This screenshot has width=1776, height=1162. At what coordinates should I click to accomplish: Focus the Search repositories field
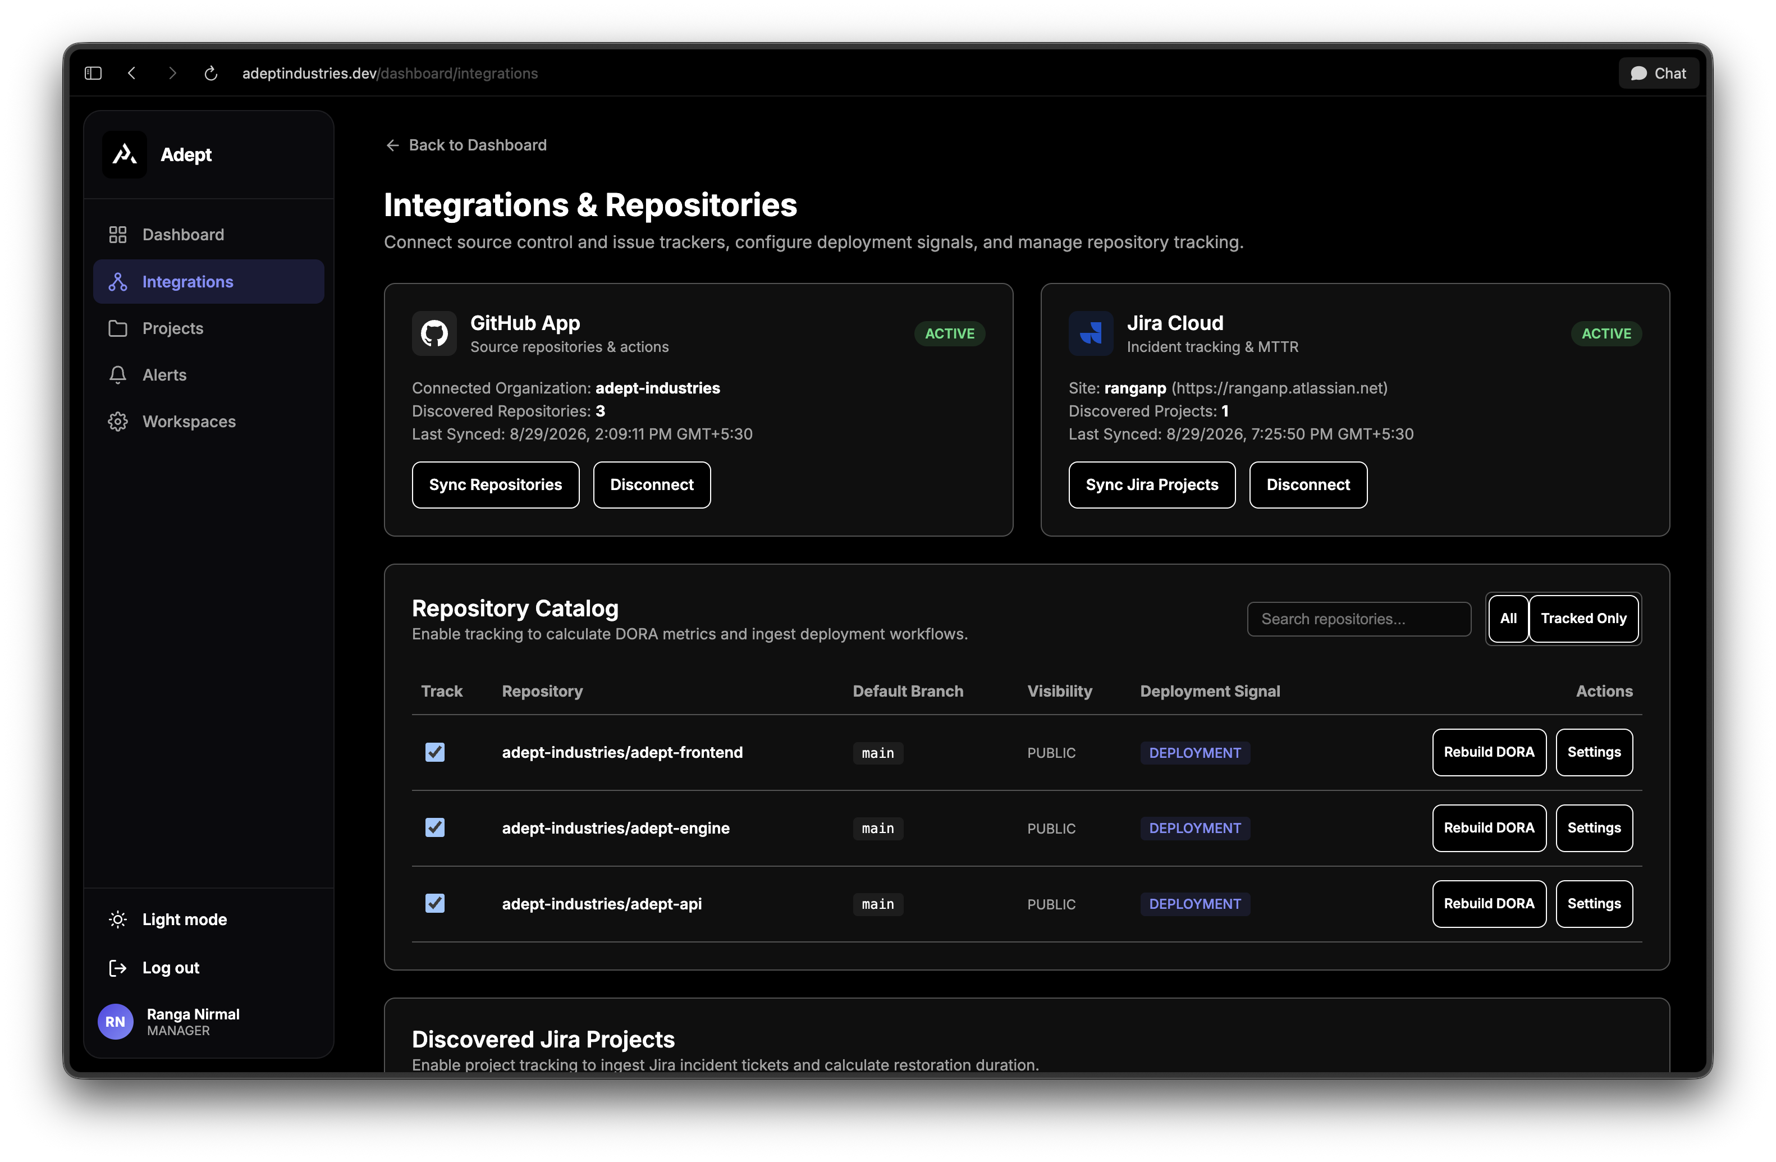1359,619
